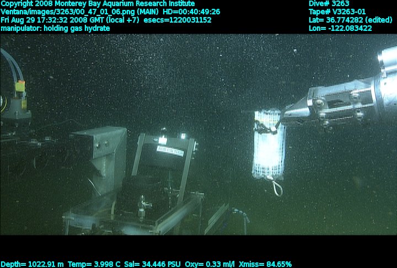
Task: Click the file path Ventana/images/3263/00_47_01_06.png
Action: point(68,12)
